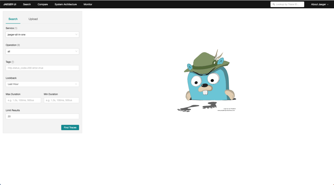The height and width of the screenshot is (185, 334).
Task: Open the Monitor page
Action: pyautogui.click(x=88, y=4)
